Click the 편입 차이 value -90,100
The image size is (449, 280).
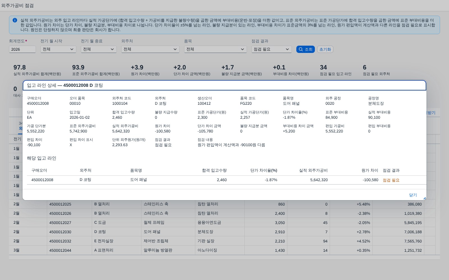34,145
